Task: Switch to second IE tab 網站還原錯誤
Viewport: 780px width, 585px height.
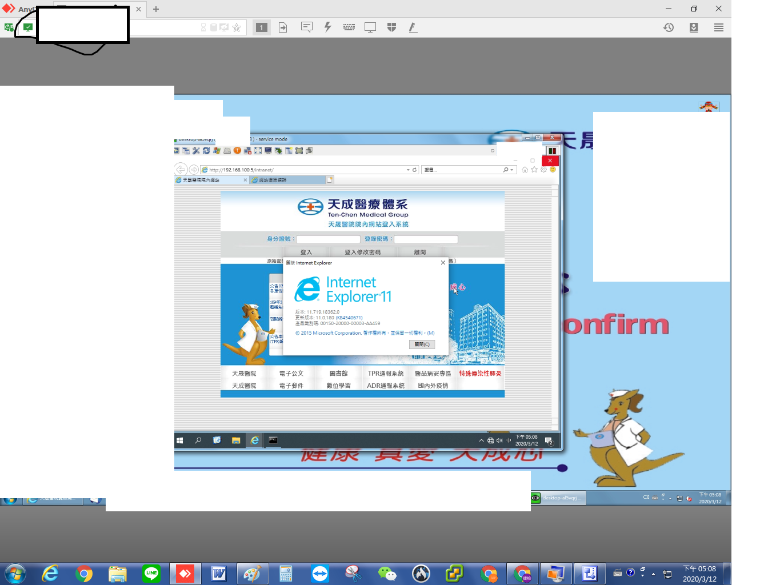Action: [287, 180]
